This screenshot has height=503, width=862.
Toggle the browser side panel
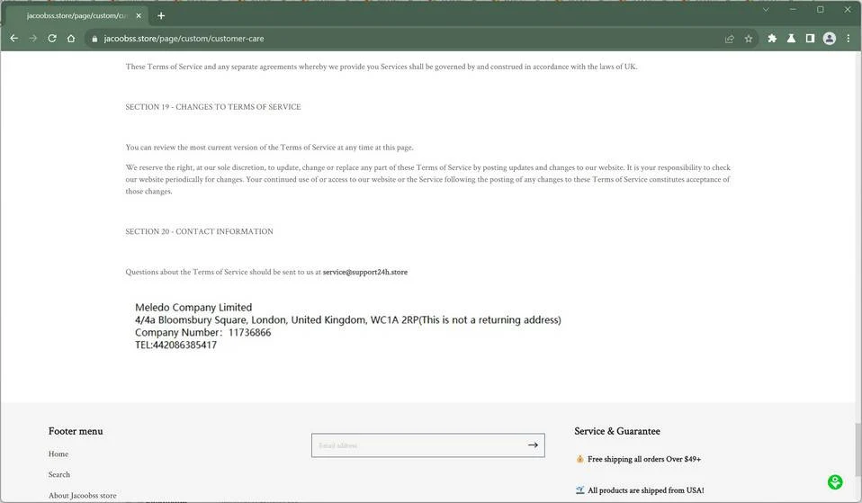pos(810,39)
